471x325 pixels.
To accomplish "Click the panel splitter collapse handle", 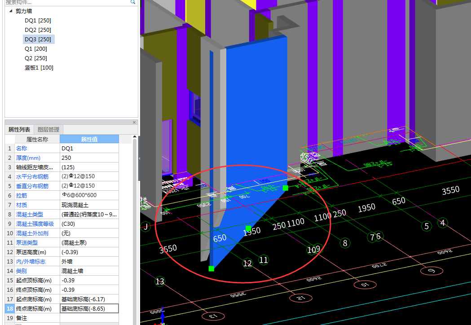I will (139, 158).
